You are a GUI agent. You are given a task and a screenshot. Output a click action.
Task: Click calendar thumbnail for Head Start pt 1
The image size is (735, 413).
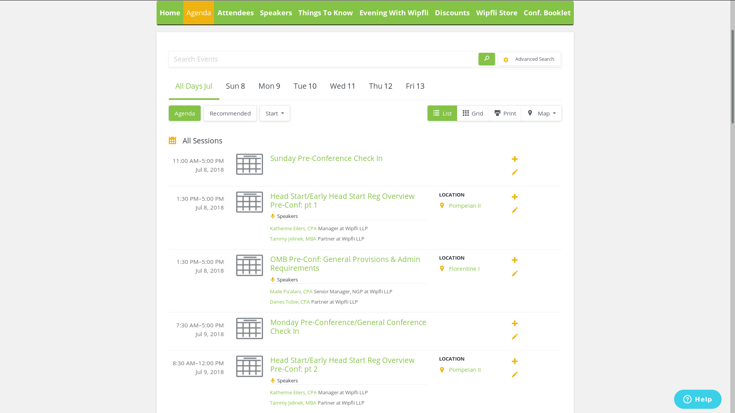click(x=250, y=202)
